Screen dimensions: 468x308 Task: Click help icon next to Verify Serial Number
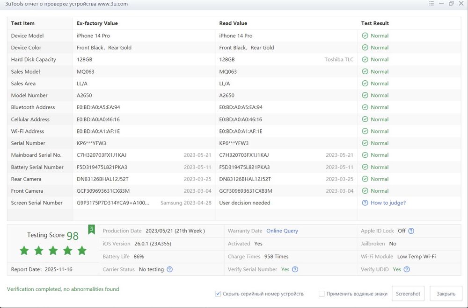295,269
